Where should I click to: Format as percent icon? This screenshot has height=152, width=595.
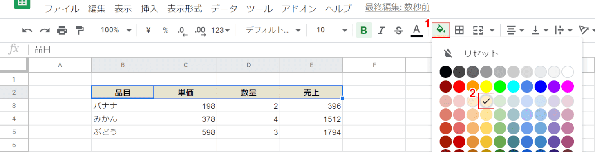pyautogui.click(x=166, y=30)
